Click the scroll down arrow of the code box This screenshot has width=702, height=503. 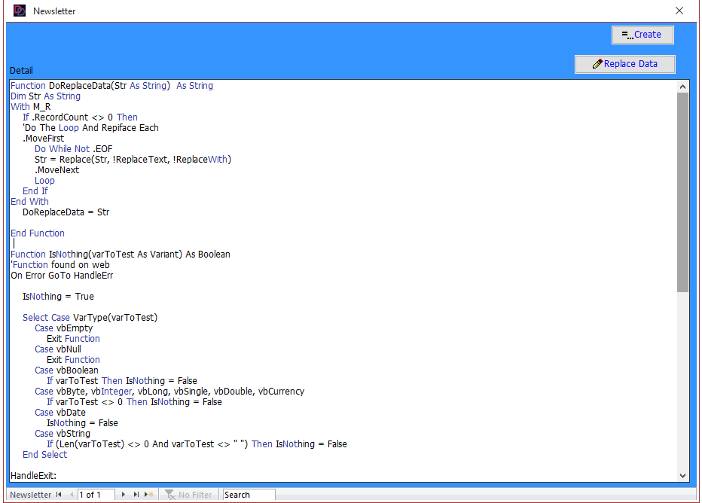tap(682, 476)
